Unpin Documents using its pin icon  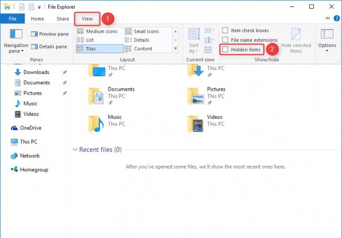(x=65, y=83)
